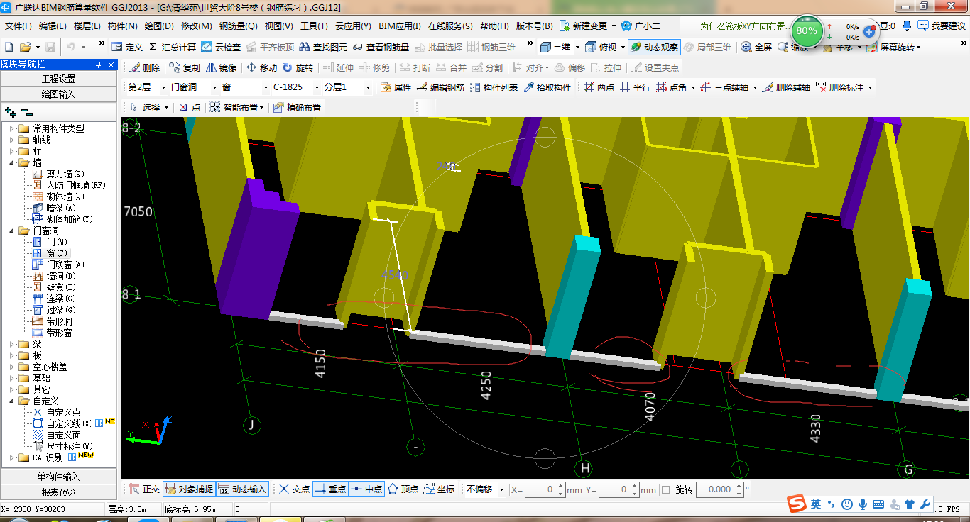This screenshot has width=970, height=522.
Task: Click 全屏 (full screen) zoom icon
Action: [756, 47]
